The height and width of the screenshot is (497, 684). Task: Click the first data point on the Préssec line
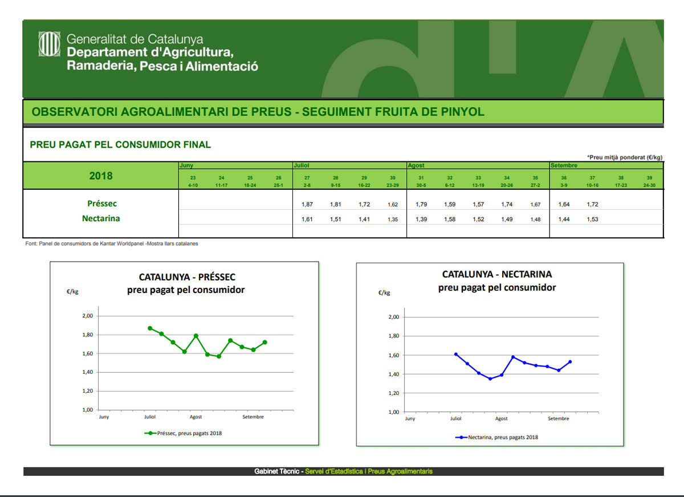(x=150, y=328)
